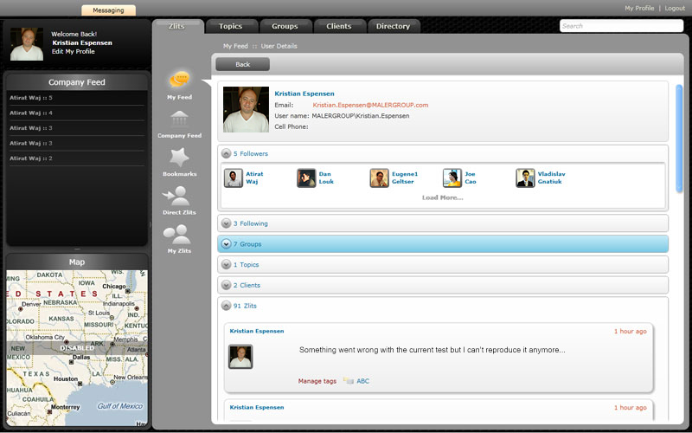Click Vladislav Gnatiuk's follower avatar
Image resolution: width=692 pixels, height=433 pixels.
[525, 178]
